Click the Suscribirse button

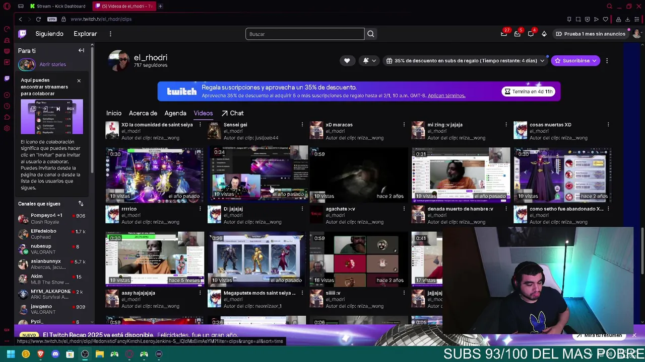(575, 60)
